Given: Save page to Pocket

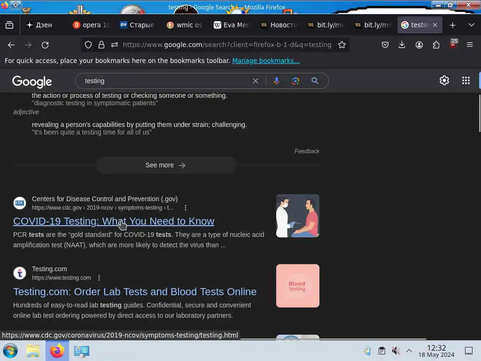Looking at the screenshot, I should point(385,45).
